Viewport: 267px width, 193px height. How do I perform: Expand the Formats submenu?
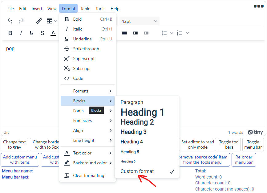coord(87,91)
